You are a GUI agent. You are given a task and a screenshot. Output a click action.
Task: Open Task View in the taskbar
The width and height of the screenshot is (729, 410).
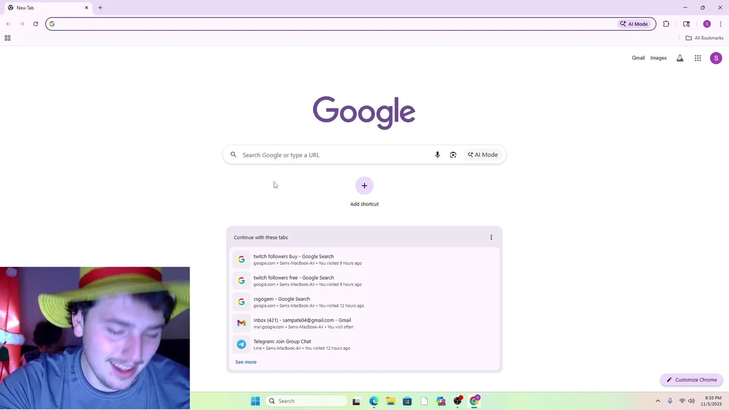[357, 401]
